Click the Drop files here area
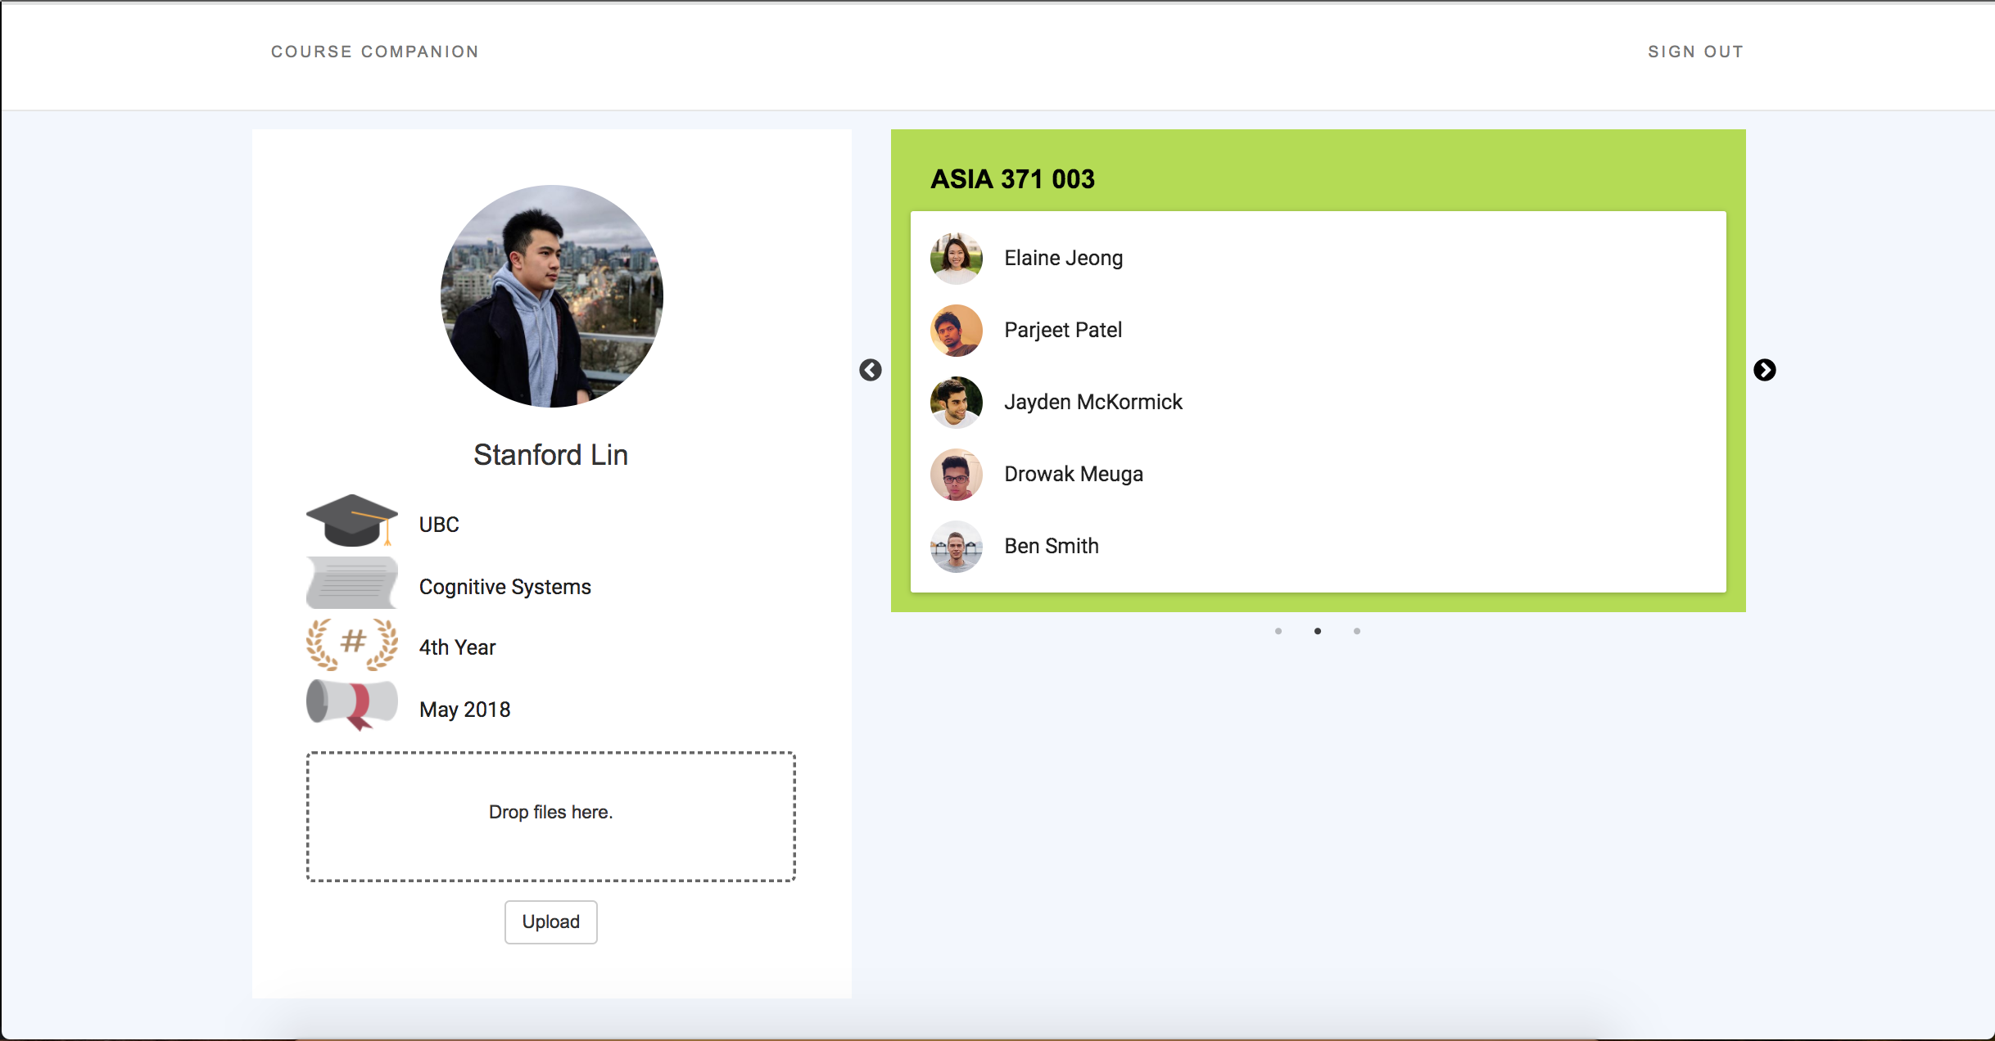The image size is (1995, 1041). [x=551, y=816]
